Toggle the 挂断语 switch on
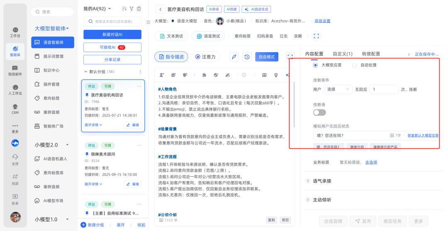The width and height of the screenshot is (448, 231). [x=319, y=112]
